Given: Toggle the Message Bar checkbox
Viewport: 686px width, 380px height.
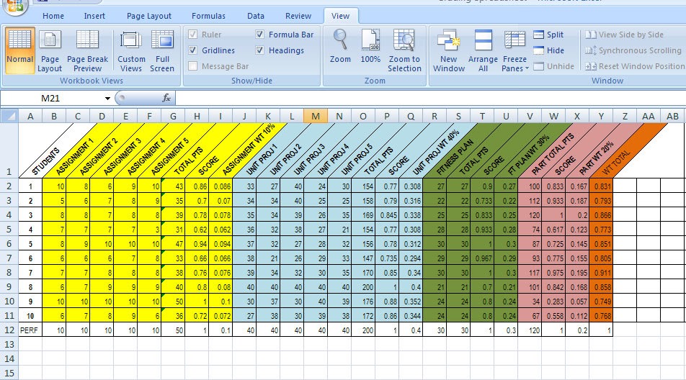Looking at the screenshot, I should tap(192, 66).
